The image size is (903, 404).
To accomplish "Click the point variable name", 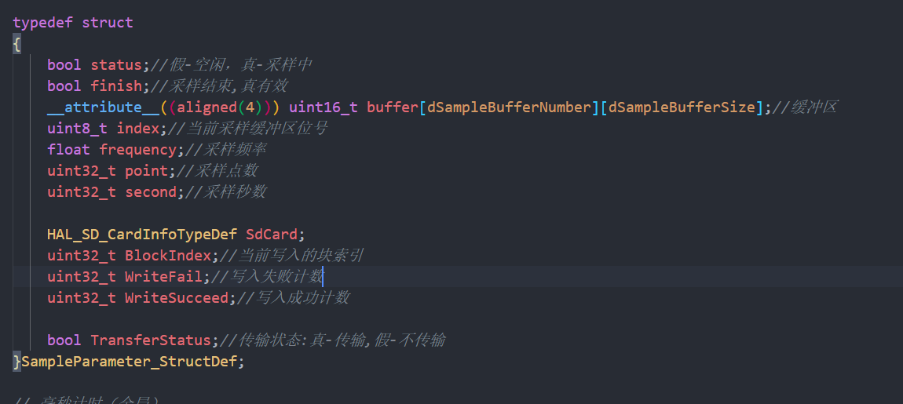I will click(146, 171).
